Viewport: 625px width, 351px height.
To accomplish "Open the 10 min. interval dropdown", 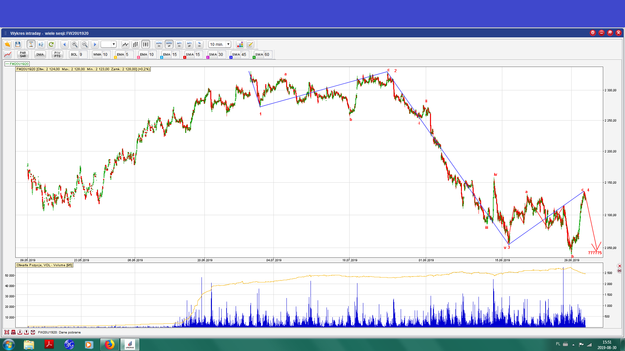I will pyautogui.click(x=228, y=45).
